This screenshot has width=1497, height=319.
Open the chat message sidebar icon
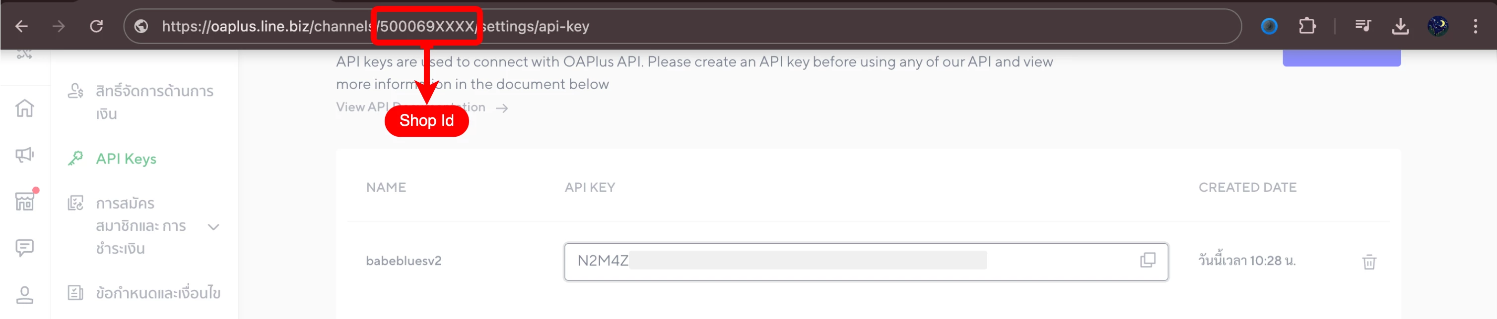coord(24,248)
